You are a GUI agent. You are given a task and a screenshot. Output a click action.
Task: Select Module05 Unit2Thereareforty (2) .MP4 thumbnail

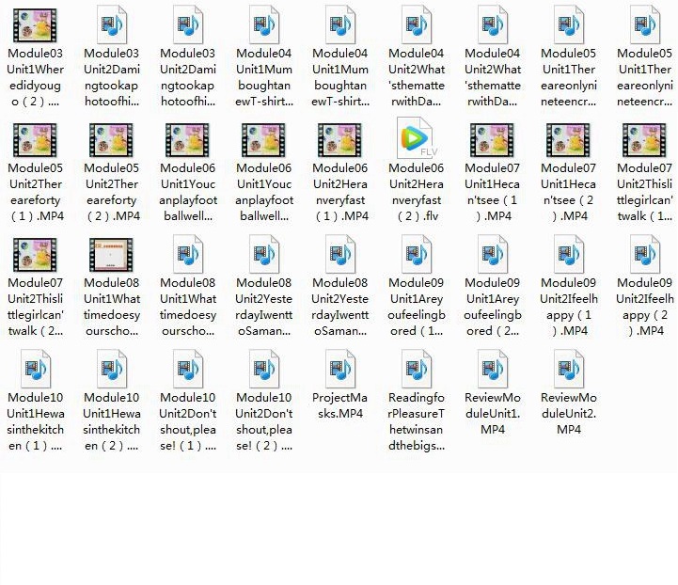[x=111, y=139]
